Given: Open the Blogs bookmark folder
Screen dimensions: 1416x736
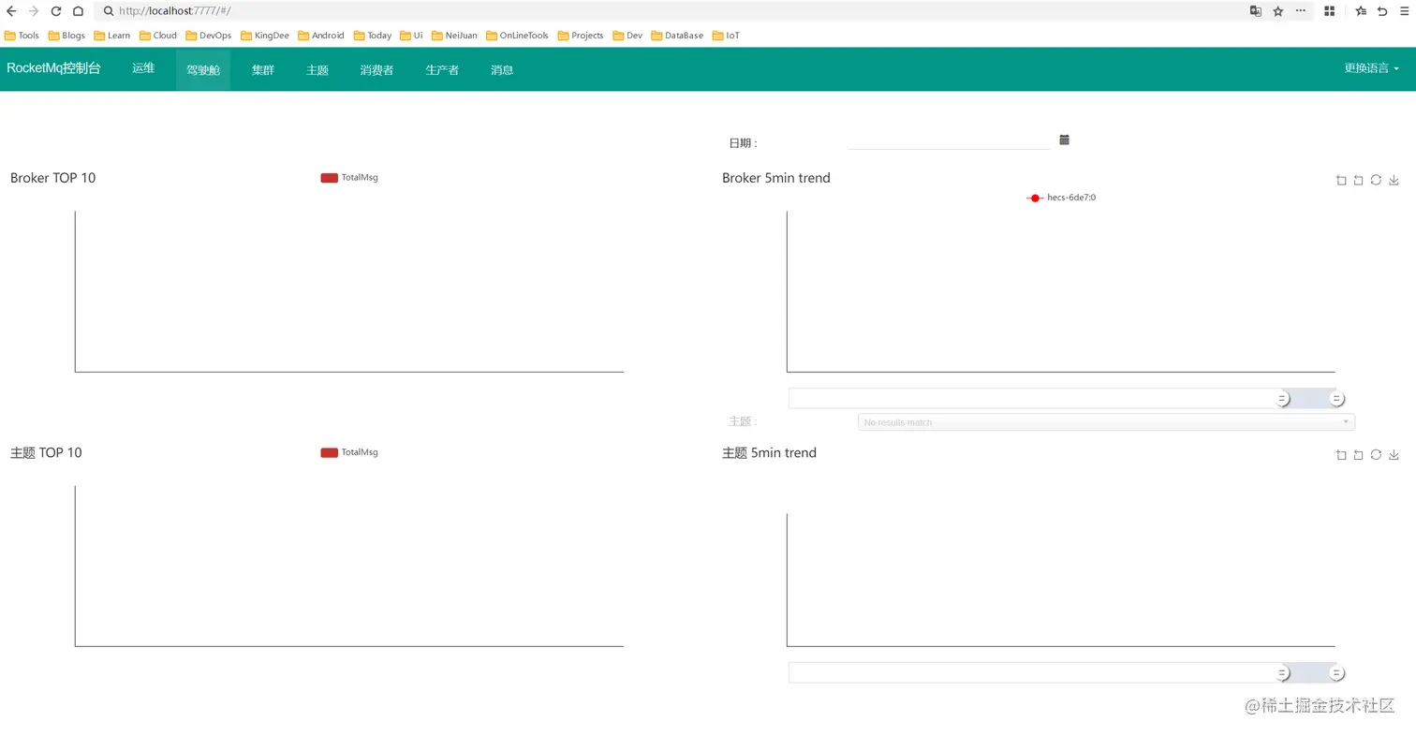Looking at the screenshot, I should pyautogui.click(x=66, y=36).
